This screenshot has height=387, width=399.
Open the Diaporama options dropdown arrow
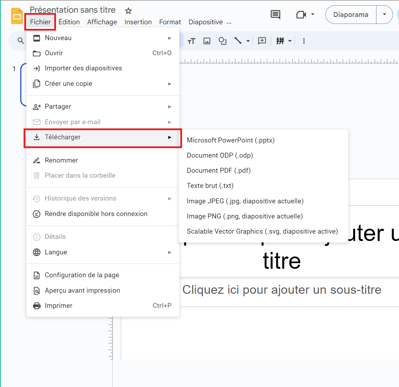coord(385,14)
